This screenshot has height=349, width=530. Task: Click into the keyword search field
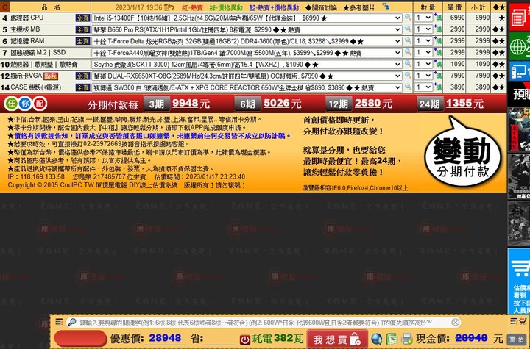(264, 323)
